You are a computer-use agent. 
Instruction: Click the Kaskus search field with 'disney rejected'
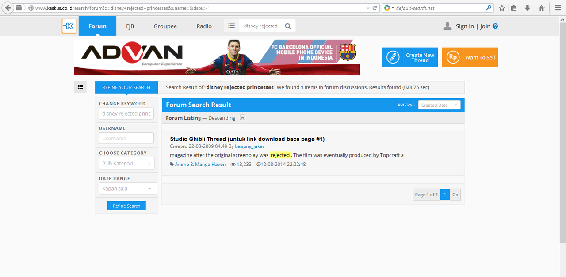click(260, 26)
